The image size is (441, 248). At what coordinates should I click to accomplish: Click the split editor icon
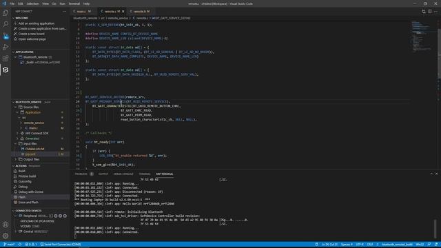430,12
